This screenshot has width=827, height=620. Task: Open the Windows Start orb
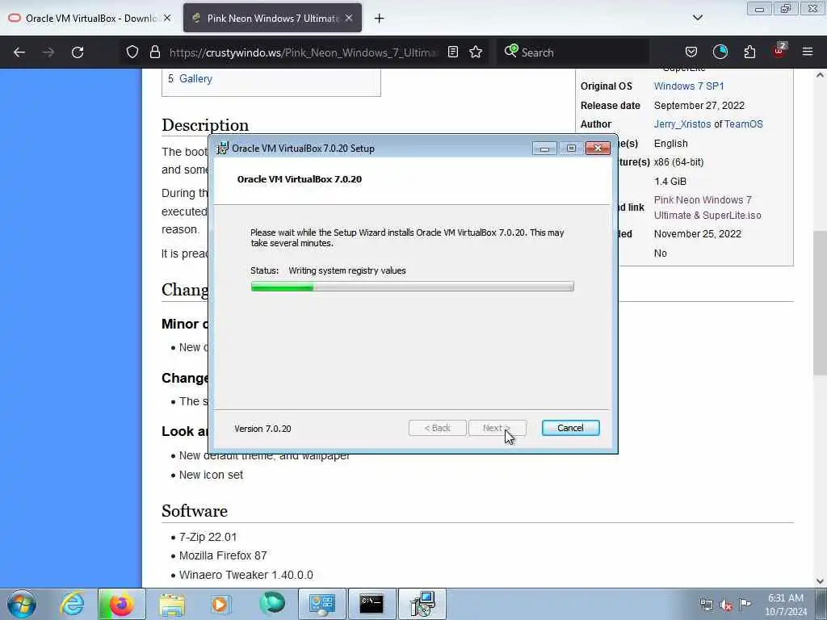[22, 604]
